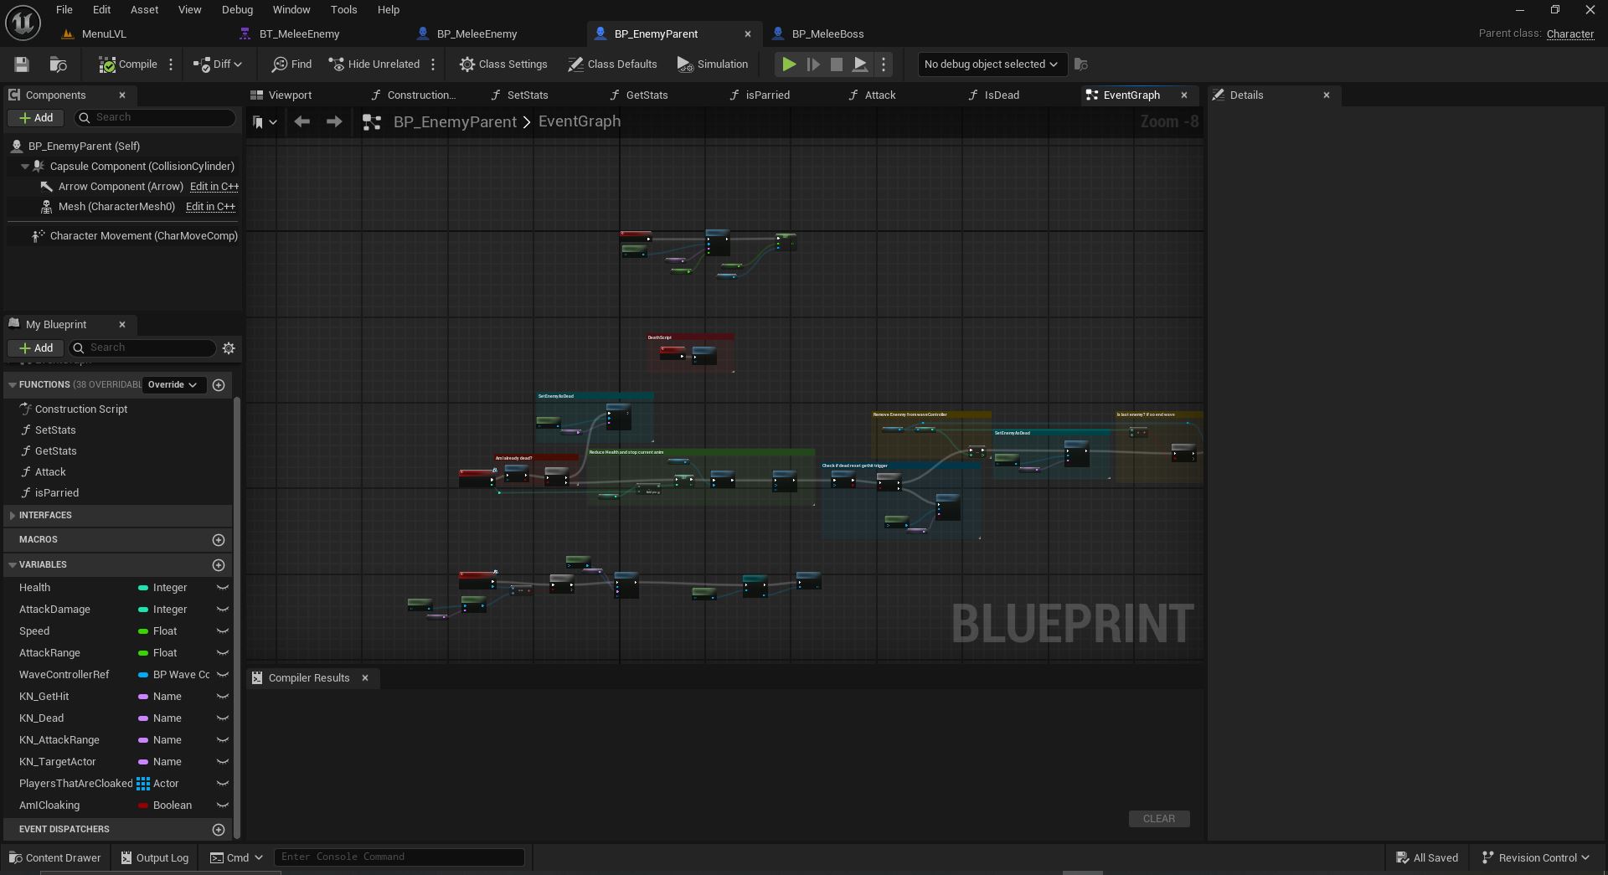Toggle Health variable visibility eye
Viewport: 1608px width, 875px height.
223,588
